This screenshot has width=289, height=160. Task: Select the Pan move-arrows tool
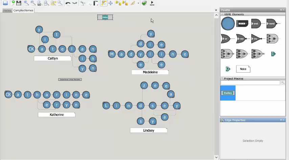point(111,3)
